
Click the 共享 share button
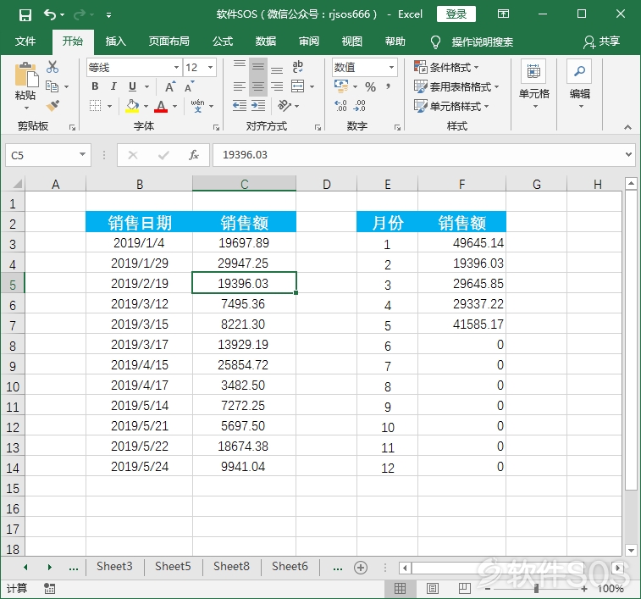click(x=601, y=42)
